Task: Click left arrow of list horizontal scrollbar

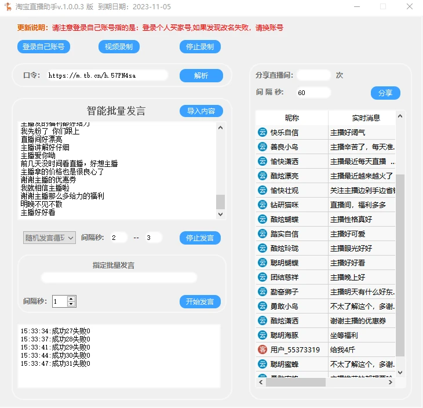Action: 261,382
